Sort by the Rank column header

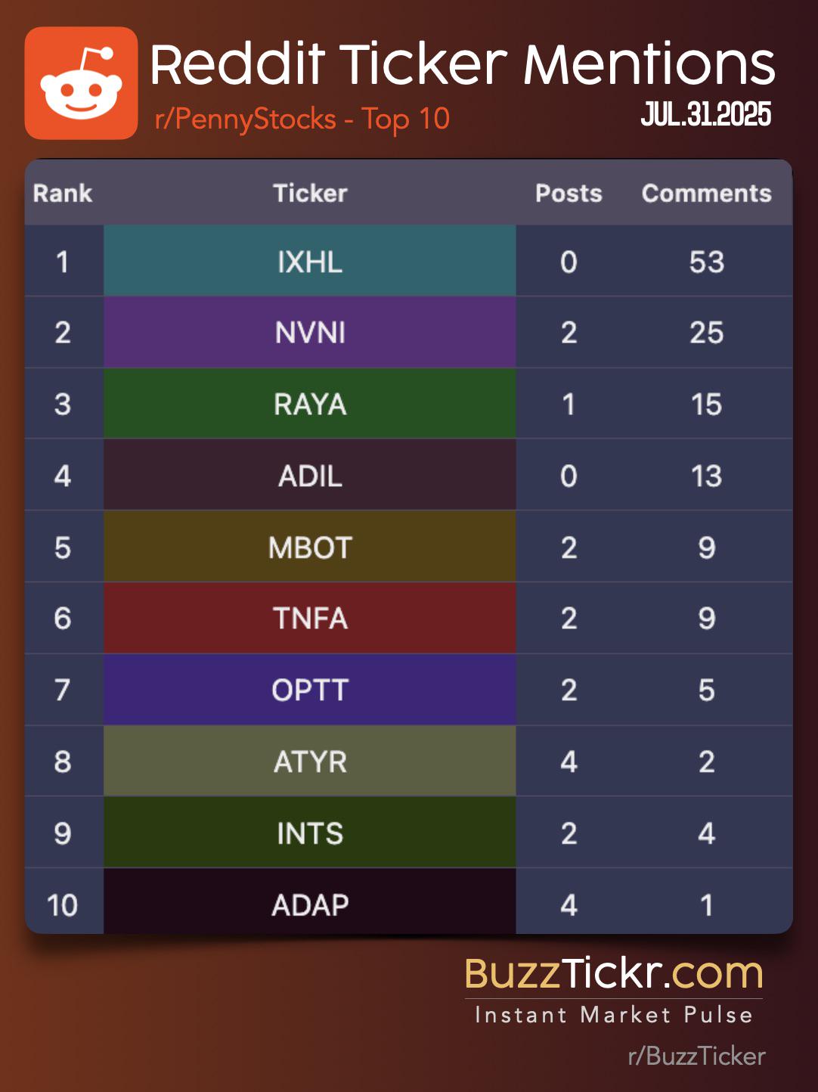click(63, 194)
